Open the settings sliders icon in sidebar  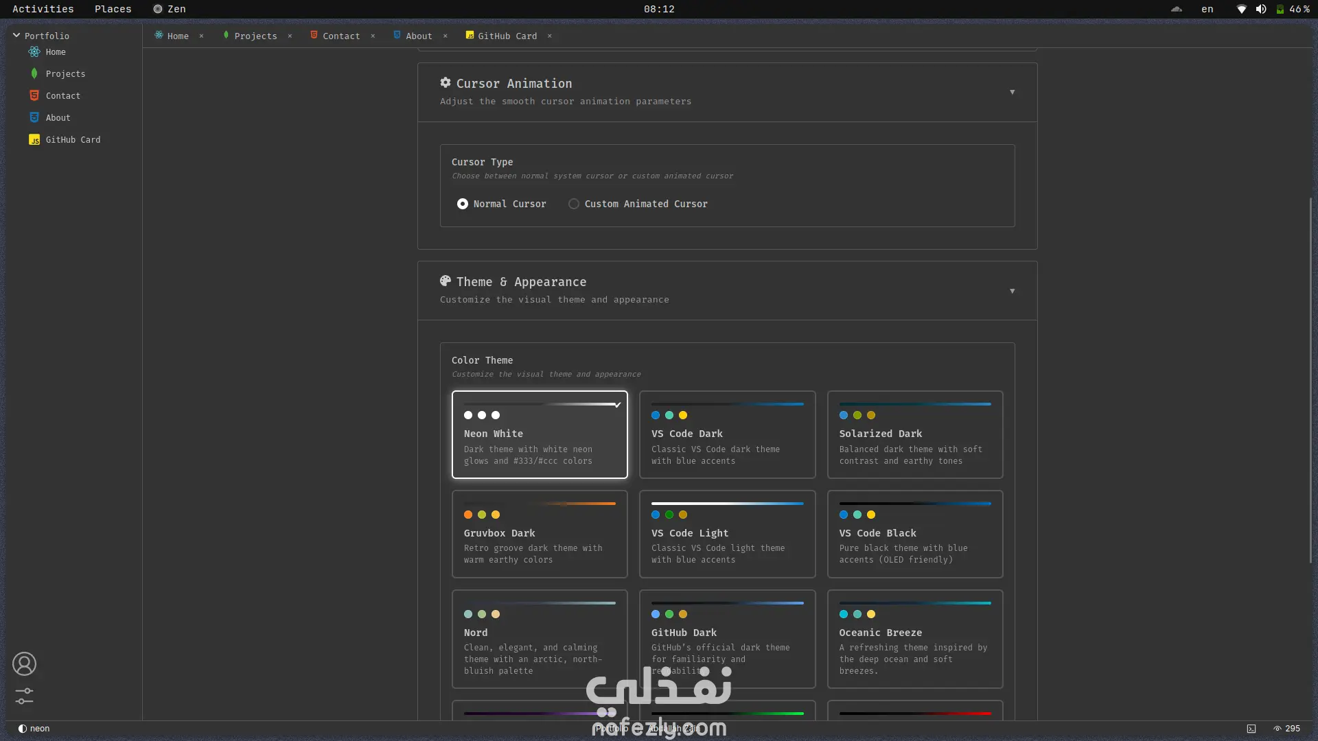tap(24, 696)
